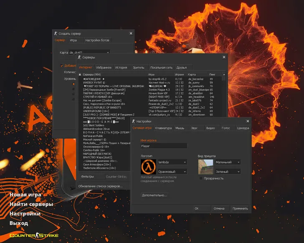The image size is (304, 243).
Task: Open the Избранное servers tab
Action: 104,67
